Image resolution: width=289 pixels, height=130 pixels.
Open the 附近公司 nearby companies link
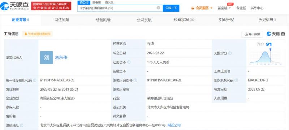point(174,125)
